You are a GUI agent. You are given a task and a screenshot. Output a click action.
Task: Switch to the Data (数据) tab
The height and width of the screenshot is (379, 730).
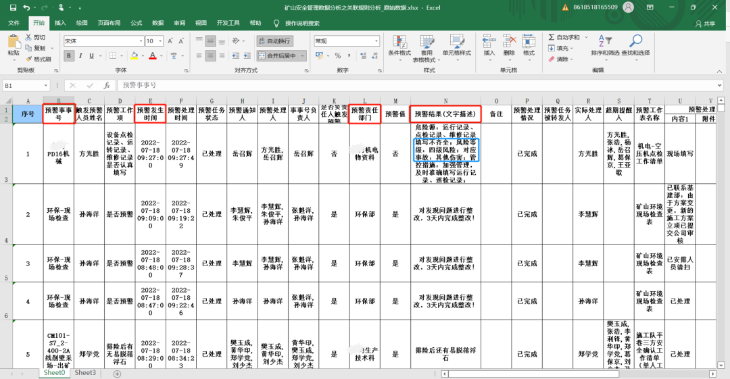[x=157, y=23]
